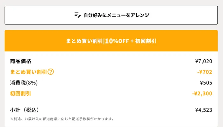Click the shipping fee note text
Image resolution: width=223 pixels, height=127 pixels.
point(62,119)
